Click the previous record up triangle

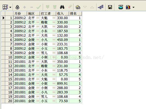click(x=92, y=7)
